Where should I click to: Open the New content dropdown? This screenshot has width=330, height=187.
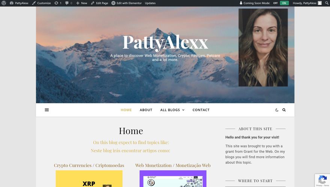click(x=82, y=3)
